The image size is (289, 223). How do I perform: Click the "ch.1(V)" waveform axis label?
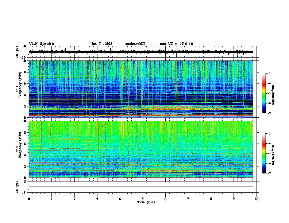[x=17, y=52]
